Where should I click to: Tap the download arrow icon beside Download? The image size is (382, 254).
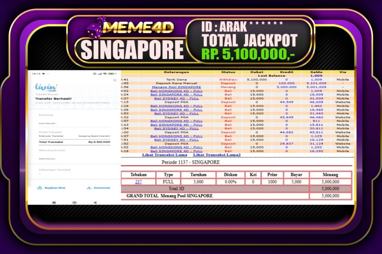click(x=89, y=187)
